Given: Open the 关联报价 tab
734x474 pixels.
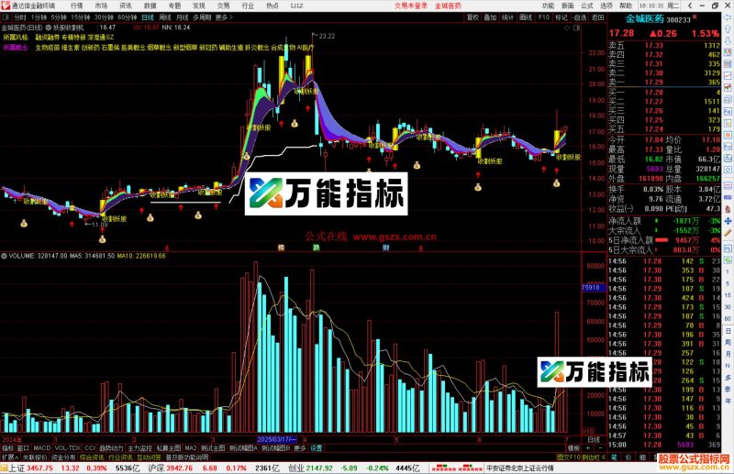Looking at the screenshot, I should coord(35,457).
